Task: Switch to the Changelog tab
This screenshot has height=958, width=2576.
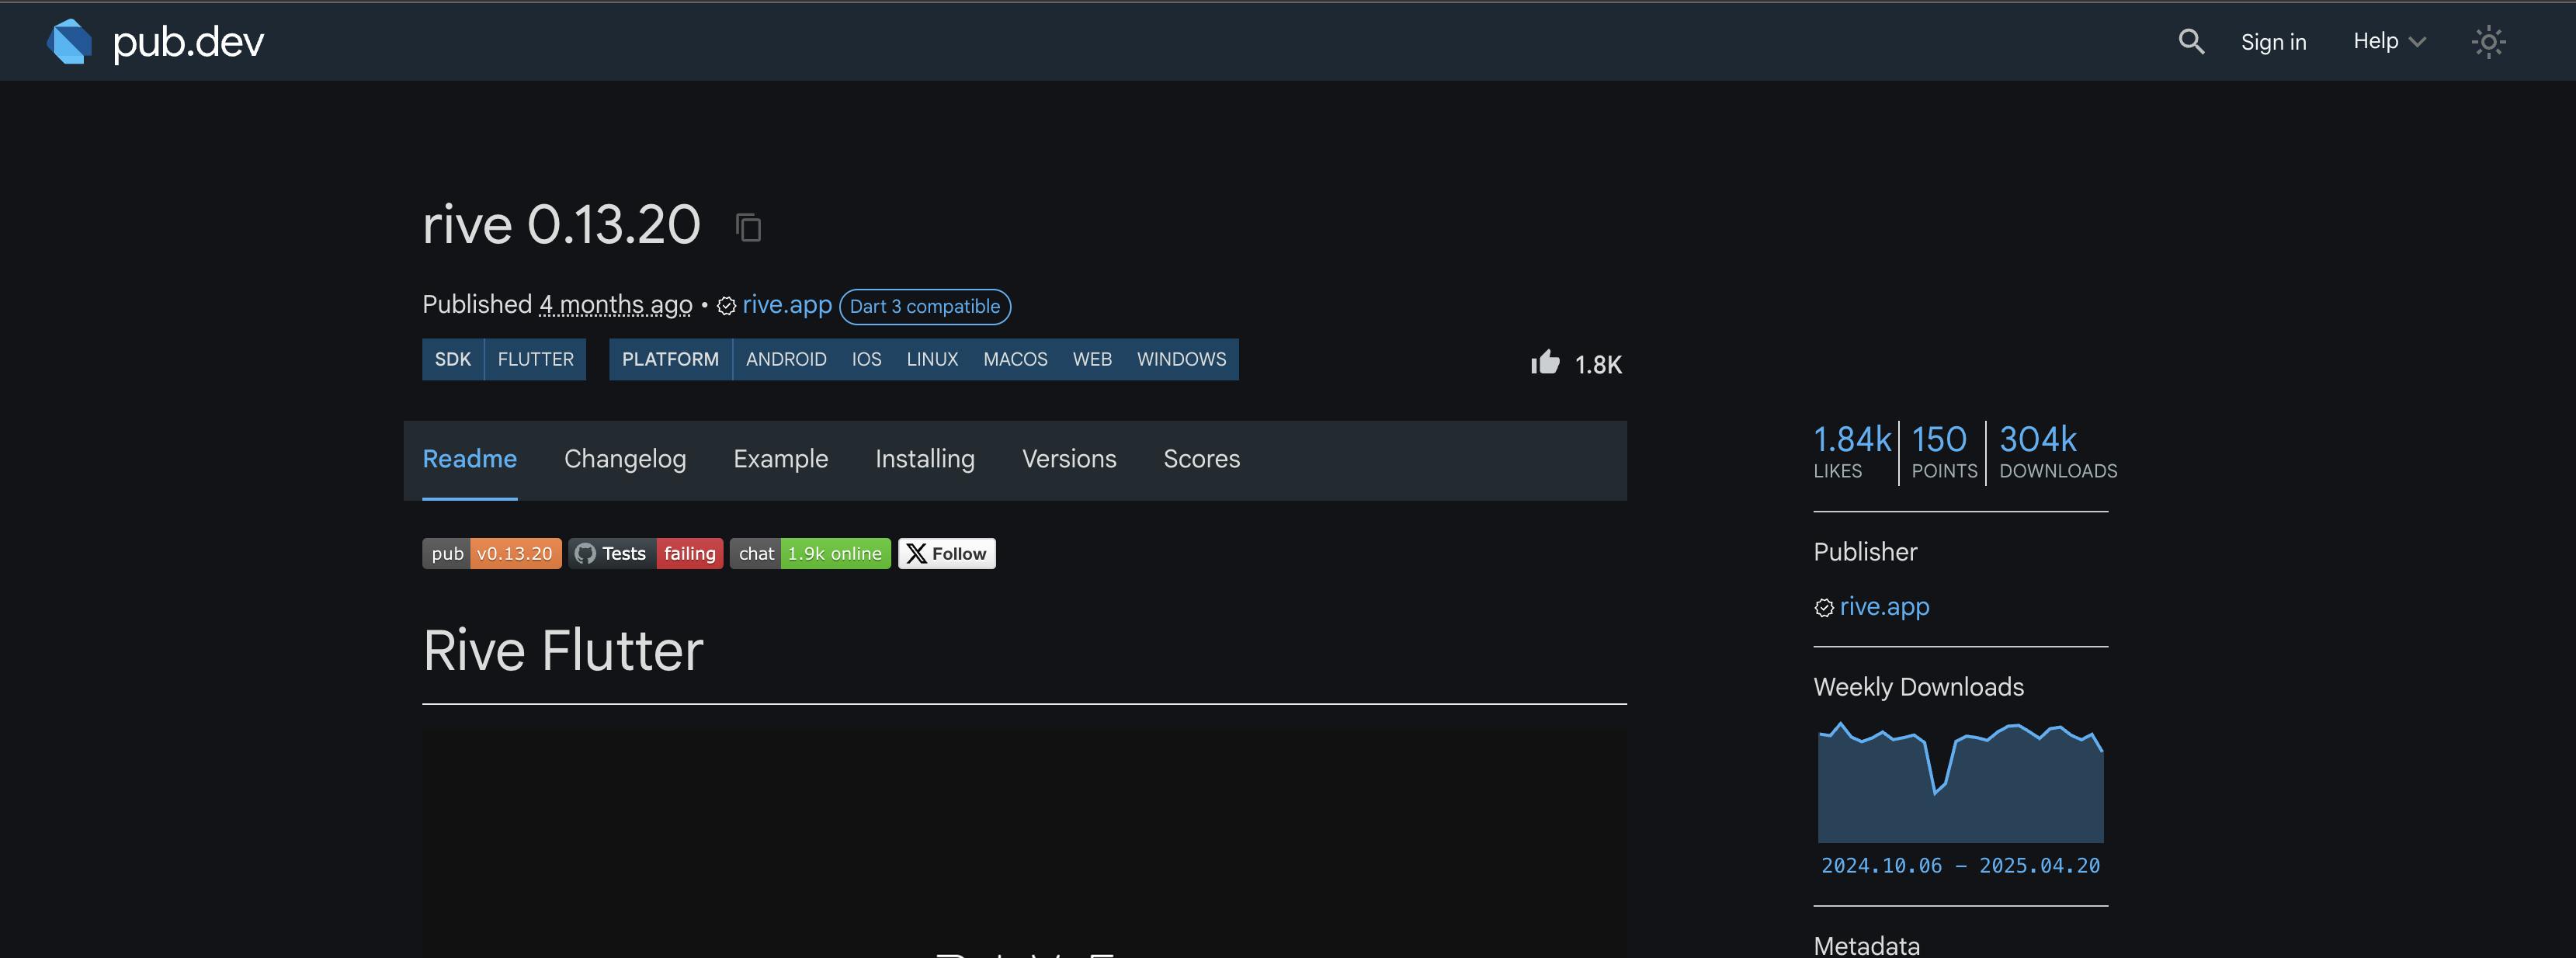Action: (x=624, y=459)
